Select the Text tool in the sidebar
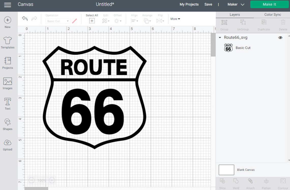This screenshot has width=290, height=190. click(x=7, y=102)
